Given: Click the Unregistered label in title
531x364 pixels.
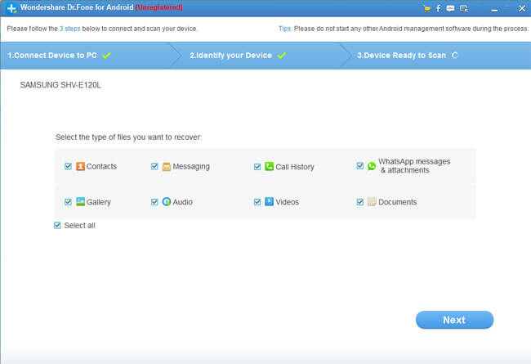Looking at the screenshot, I should 159,7.
